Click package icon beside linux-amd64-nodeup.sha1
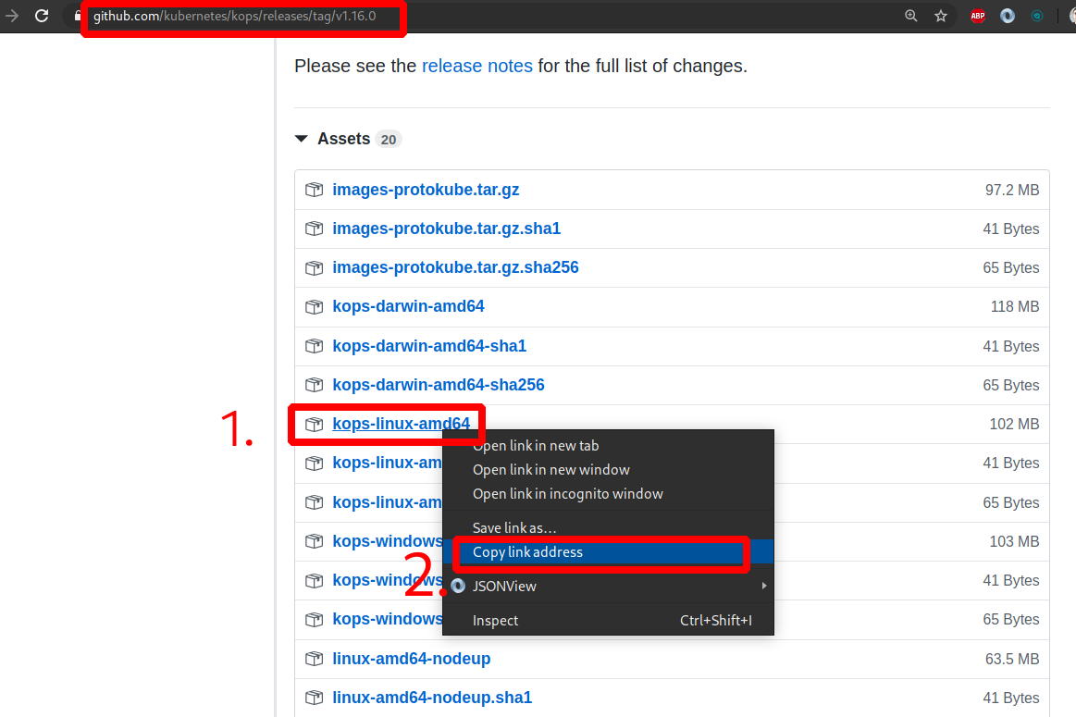The height and width of the screenshot is (717, 1076). [315, 698]
